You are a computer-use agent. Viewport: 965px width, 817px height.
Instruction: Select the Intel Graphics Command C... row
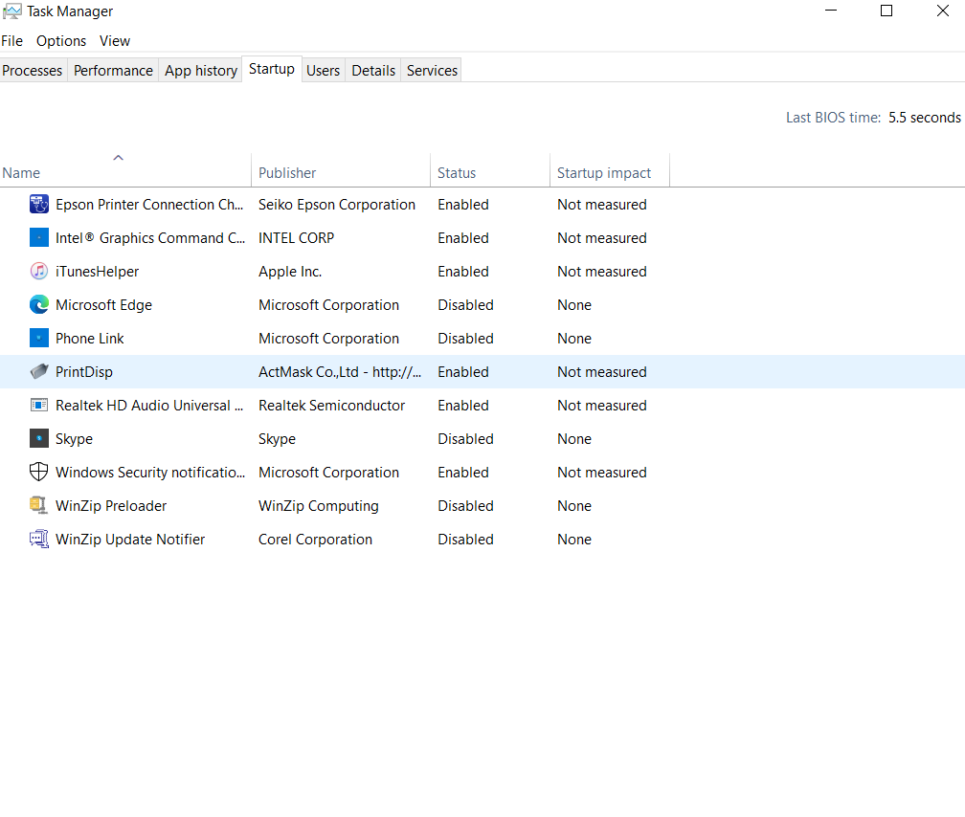pyautogui.click(x=482, y=237)
